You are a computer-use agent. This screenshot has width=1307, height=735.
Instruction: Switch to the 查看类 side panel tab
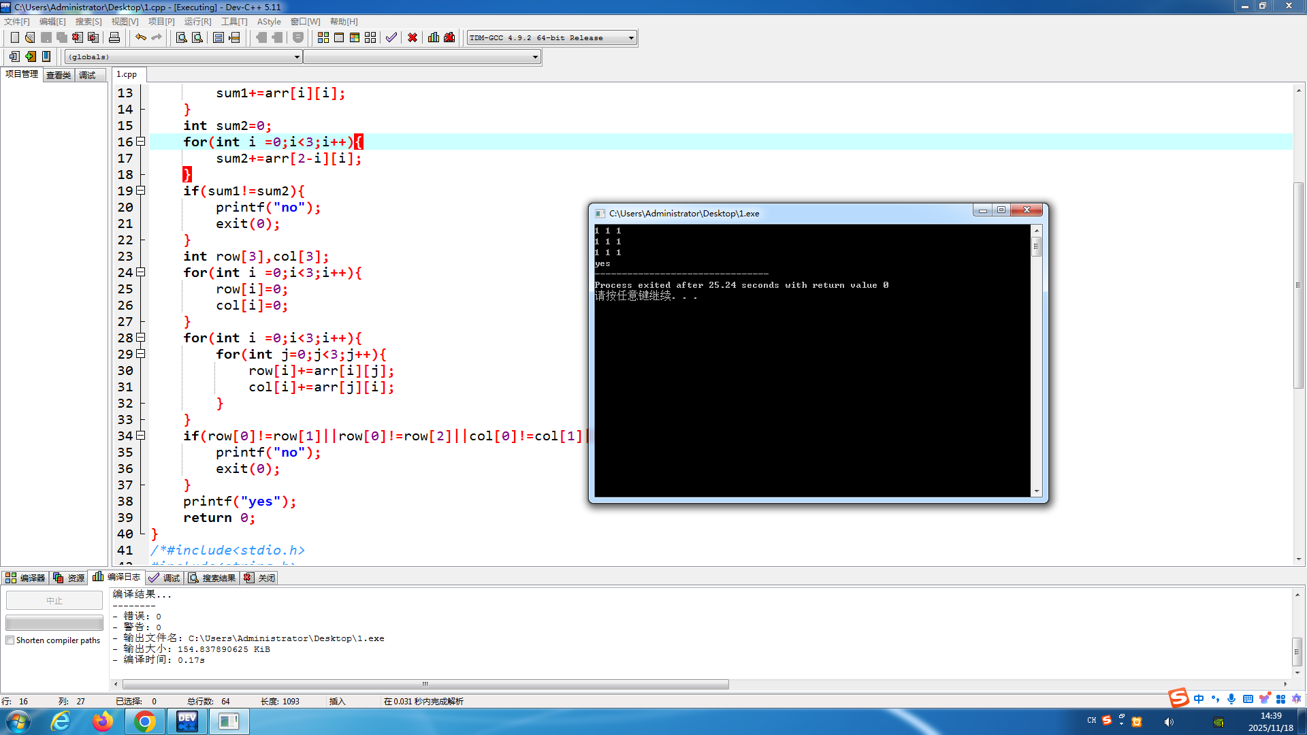pos(59,75)
